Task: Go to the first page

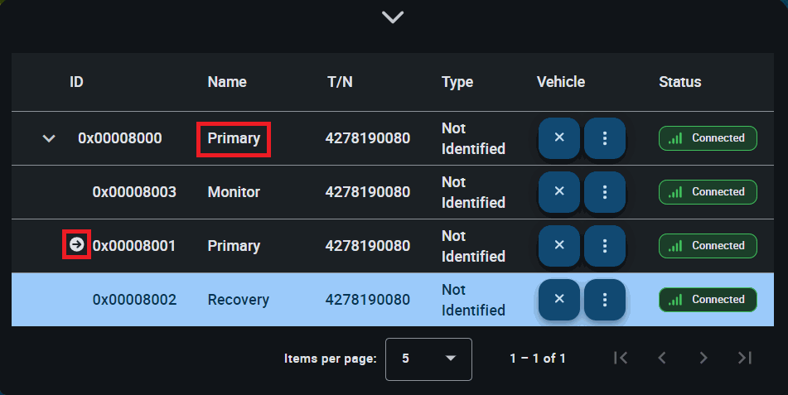Action: 621,358
